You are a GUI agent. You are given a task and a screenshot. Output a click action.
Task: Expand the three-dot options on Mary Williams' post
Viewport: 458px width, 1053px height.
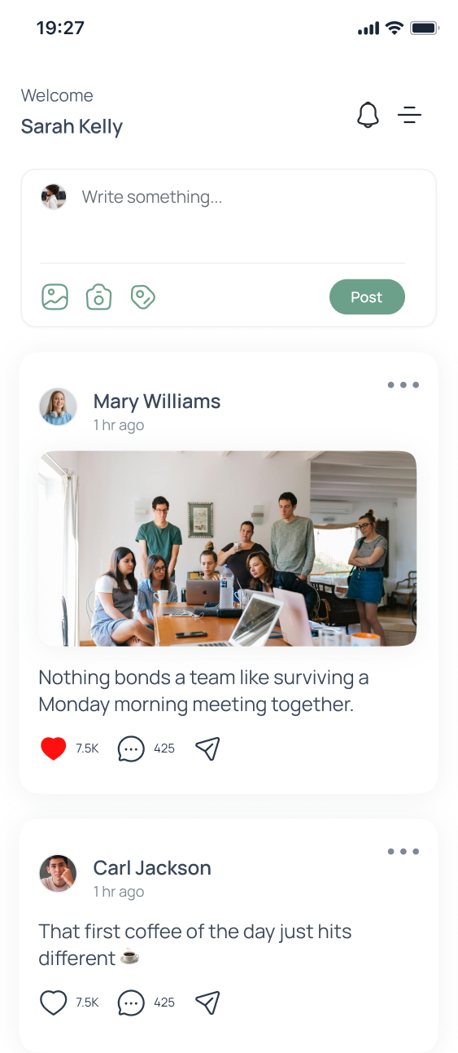click(403, 385)
